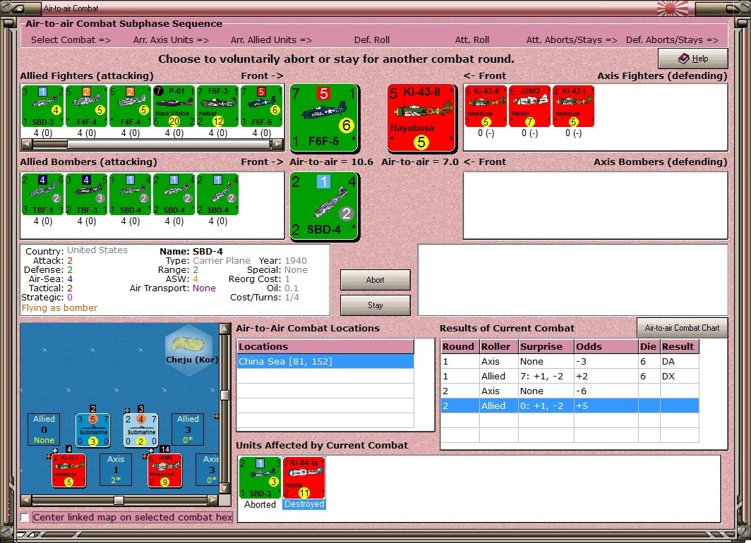Click the map horizontal scrollbar thumb
751x543 pixels.
point(119,500)
